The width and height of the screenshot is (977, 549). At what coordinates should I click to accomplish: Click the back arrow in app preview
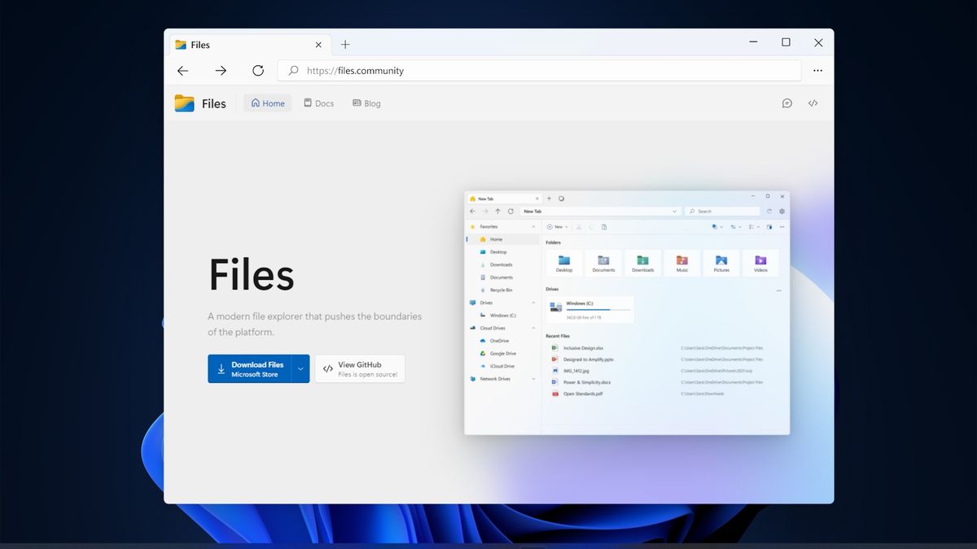tap(472, 211)
